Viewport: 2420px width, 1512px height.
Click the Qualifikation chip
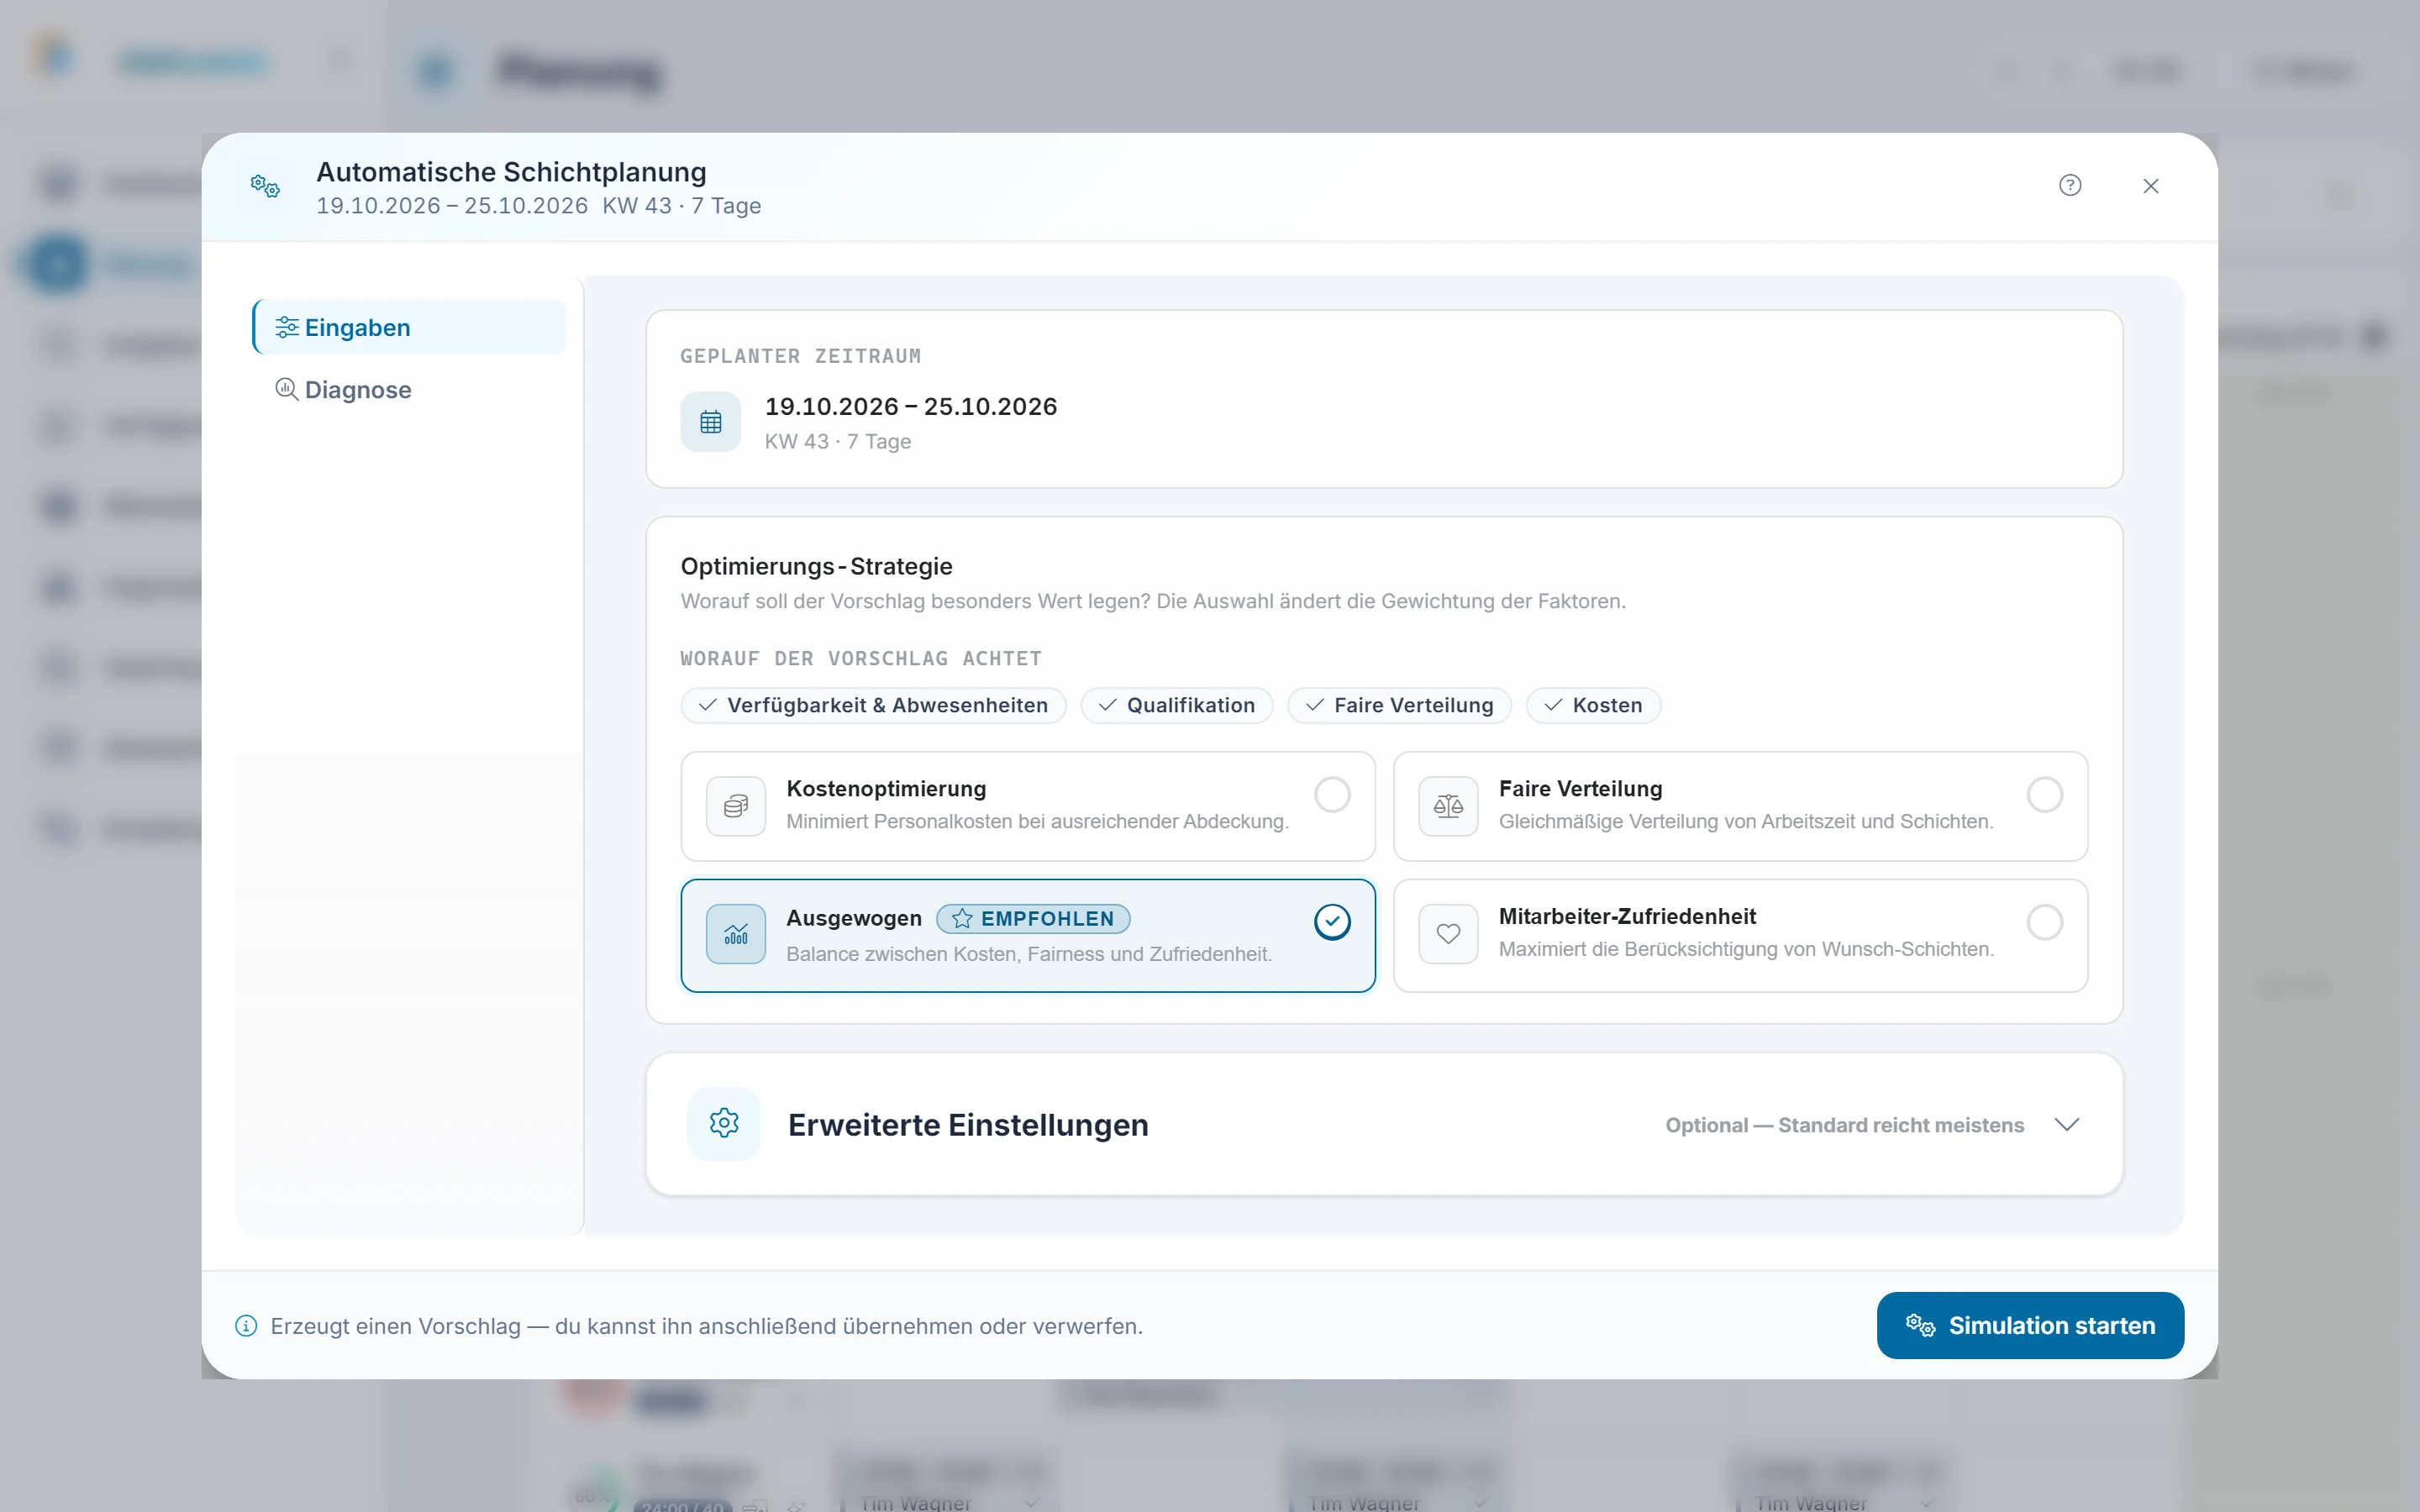click(x=1176, y=705)
